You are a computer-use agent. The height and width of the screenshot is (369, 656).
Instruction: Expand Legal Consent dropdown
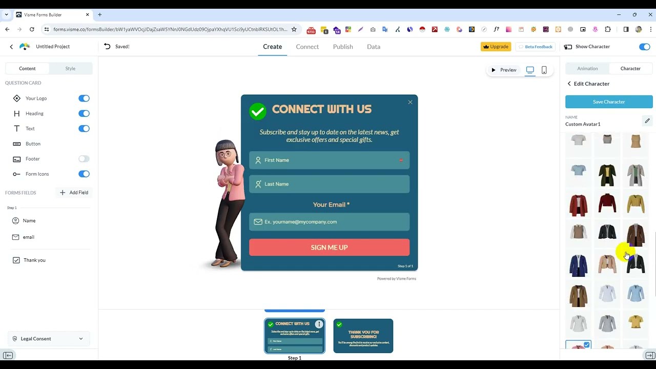tap(49, 339)
